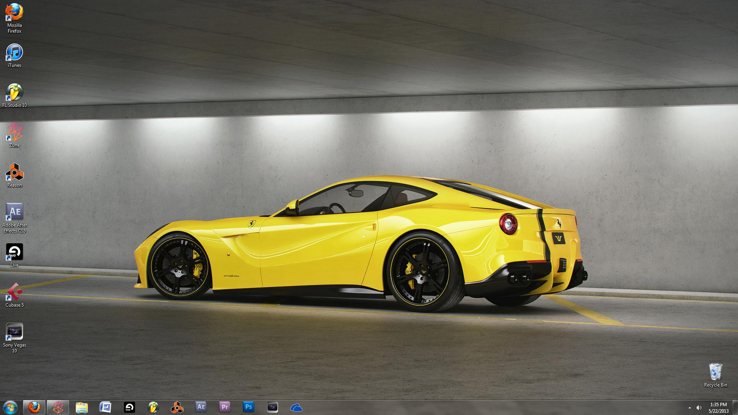Launch FL Studio from the taskbar

point(153,407)
